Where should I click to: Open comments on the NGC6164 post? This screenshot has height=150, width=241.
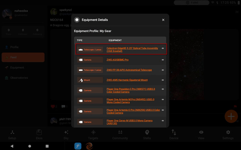tap(63, 106)
